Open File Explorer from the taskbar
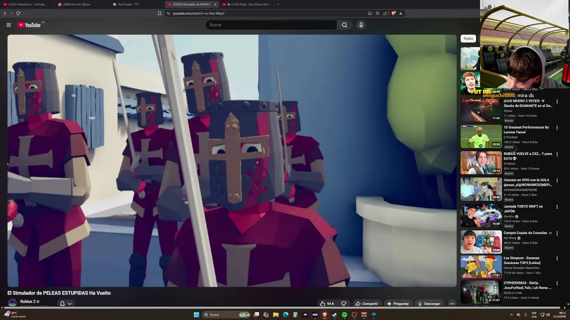This screenshot has width=570, height=320. click(x=276, y=315)
